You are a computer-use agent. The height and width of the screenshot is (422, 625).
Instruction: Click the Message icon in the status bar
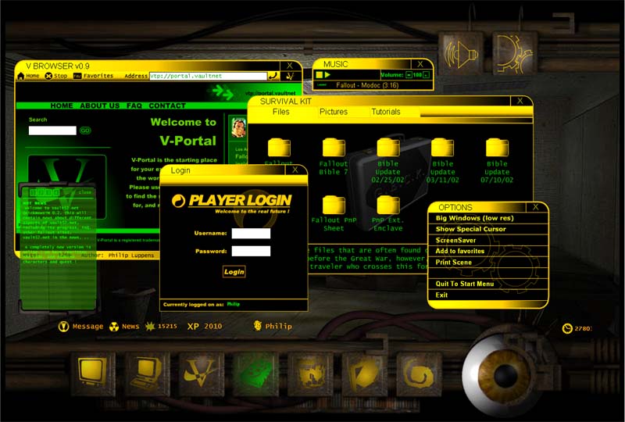(63, 327)
